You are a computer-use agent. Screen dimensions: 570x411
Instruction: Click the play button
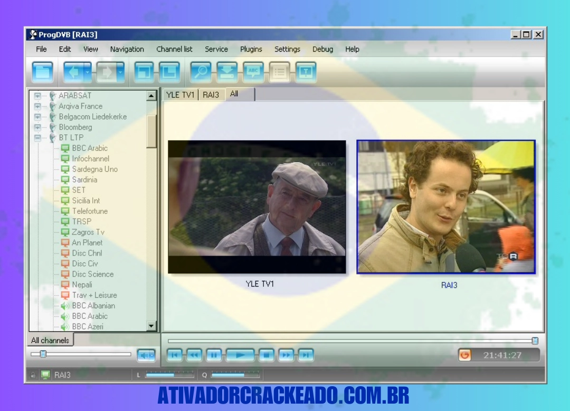click(240, 355)
